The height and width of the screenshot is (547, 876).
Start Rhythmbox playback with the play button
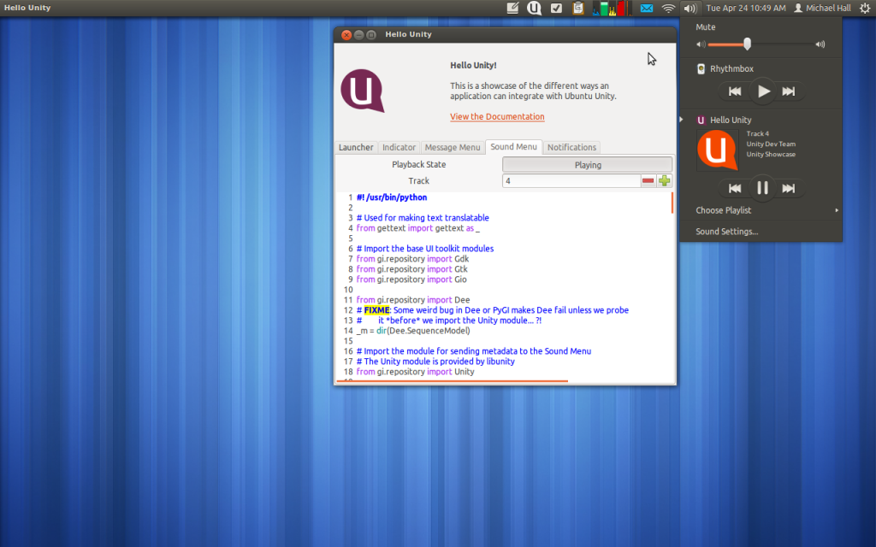pos(762,91)
